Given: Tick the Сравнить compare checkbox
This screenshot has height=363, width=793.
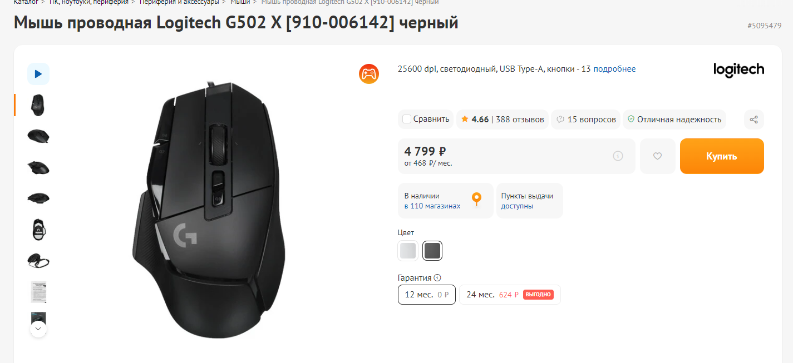Looking at the screenshot, I should pyautogui.click(x=407, y=119).
